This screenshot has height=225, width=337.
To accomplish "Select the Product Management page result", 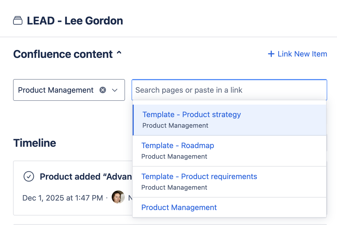I will (179, 208).
